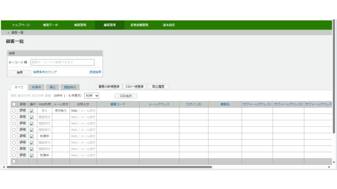Viewport: 337px width, 189px height.
Task: Click the 操作 icon in the eighth row (利用中)
Action: click(x=32, y=155)
